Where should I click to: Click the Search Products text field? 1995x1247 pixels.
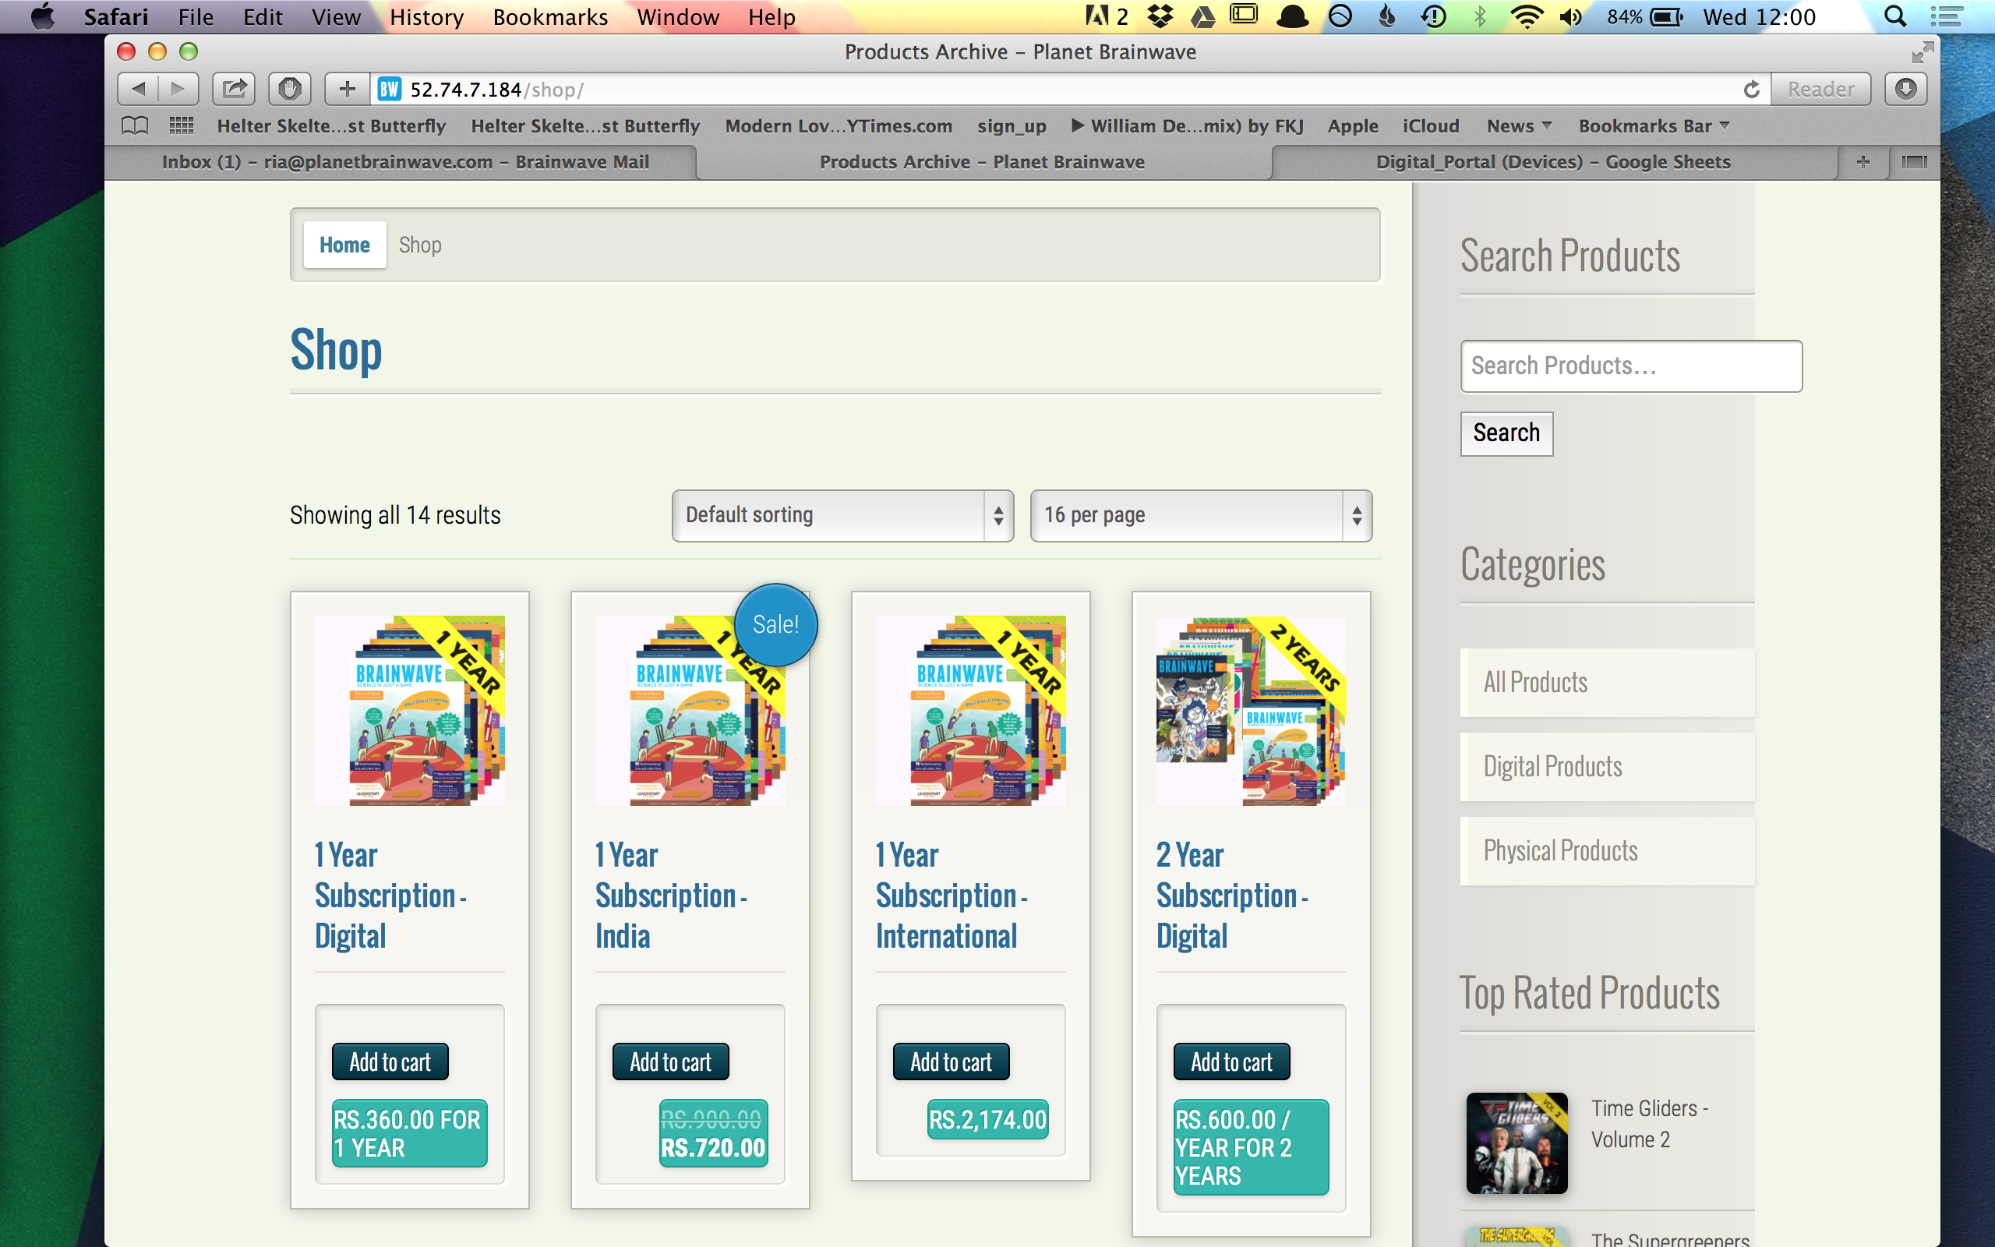click(1630, 366)
